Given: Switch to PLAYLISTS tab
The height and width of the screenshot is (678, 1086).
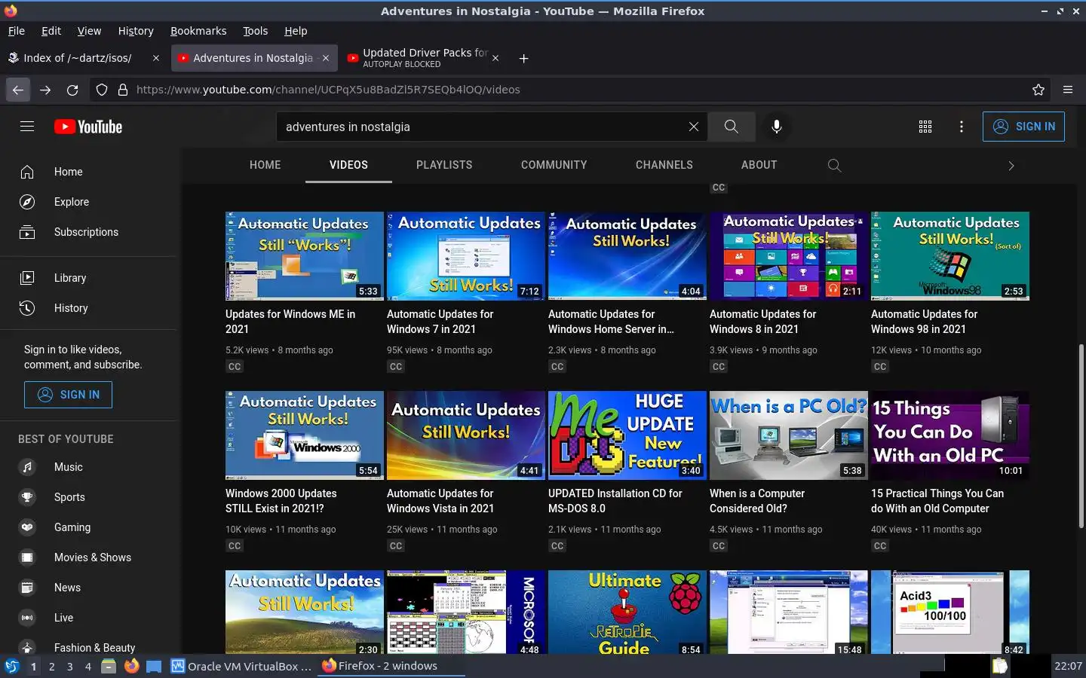Looking at the screenshot, I should (444, 165).
